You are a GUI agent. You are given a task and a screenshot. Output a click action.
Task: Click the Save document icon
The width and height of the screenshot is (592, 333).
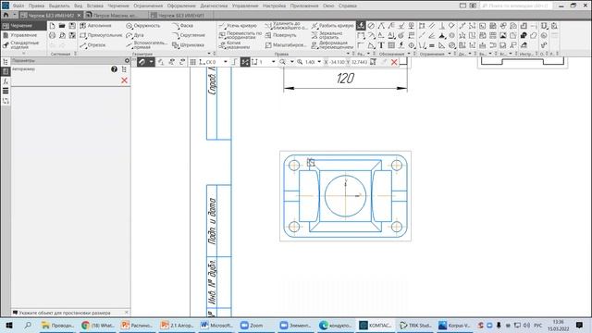tap(72, 26)
